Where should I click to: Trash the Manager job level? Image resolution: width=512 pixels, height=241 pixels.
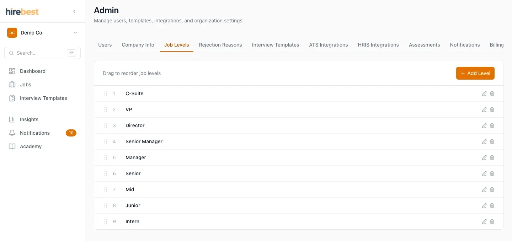(x=492, y=157)
